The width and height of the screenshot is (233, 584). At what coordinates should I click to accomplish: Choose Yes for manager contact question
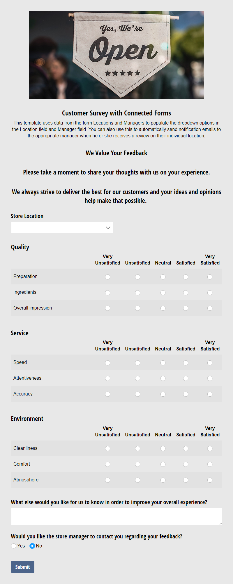pyautogui.click(x=13, y=545)
